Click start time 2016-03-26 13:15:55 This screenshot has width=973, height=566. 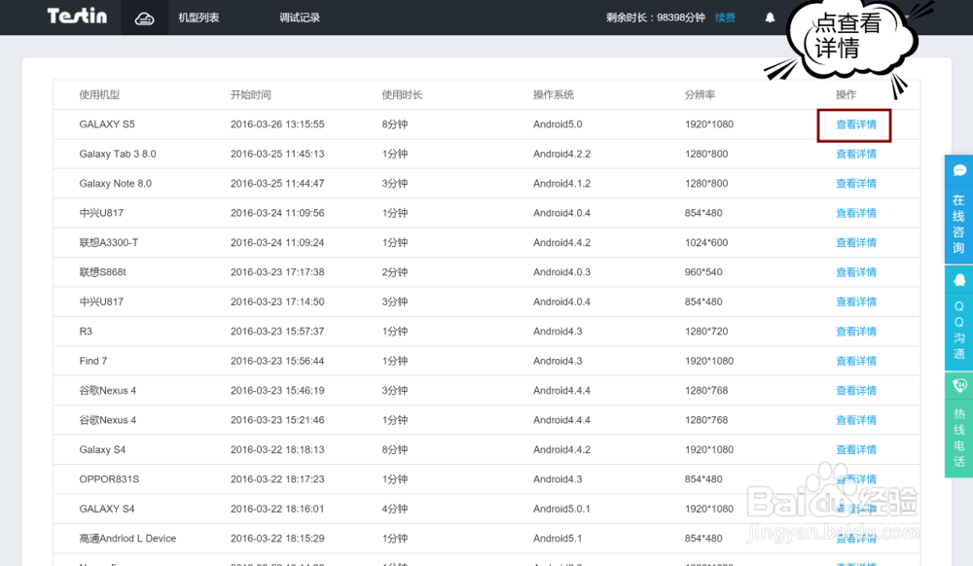(x=277, y=124)
